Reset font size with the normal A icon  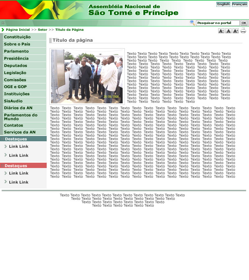pyautogui.click(x=228, y=31)
